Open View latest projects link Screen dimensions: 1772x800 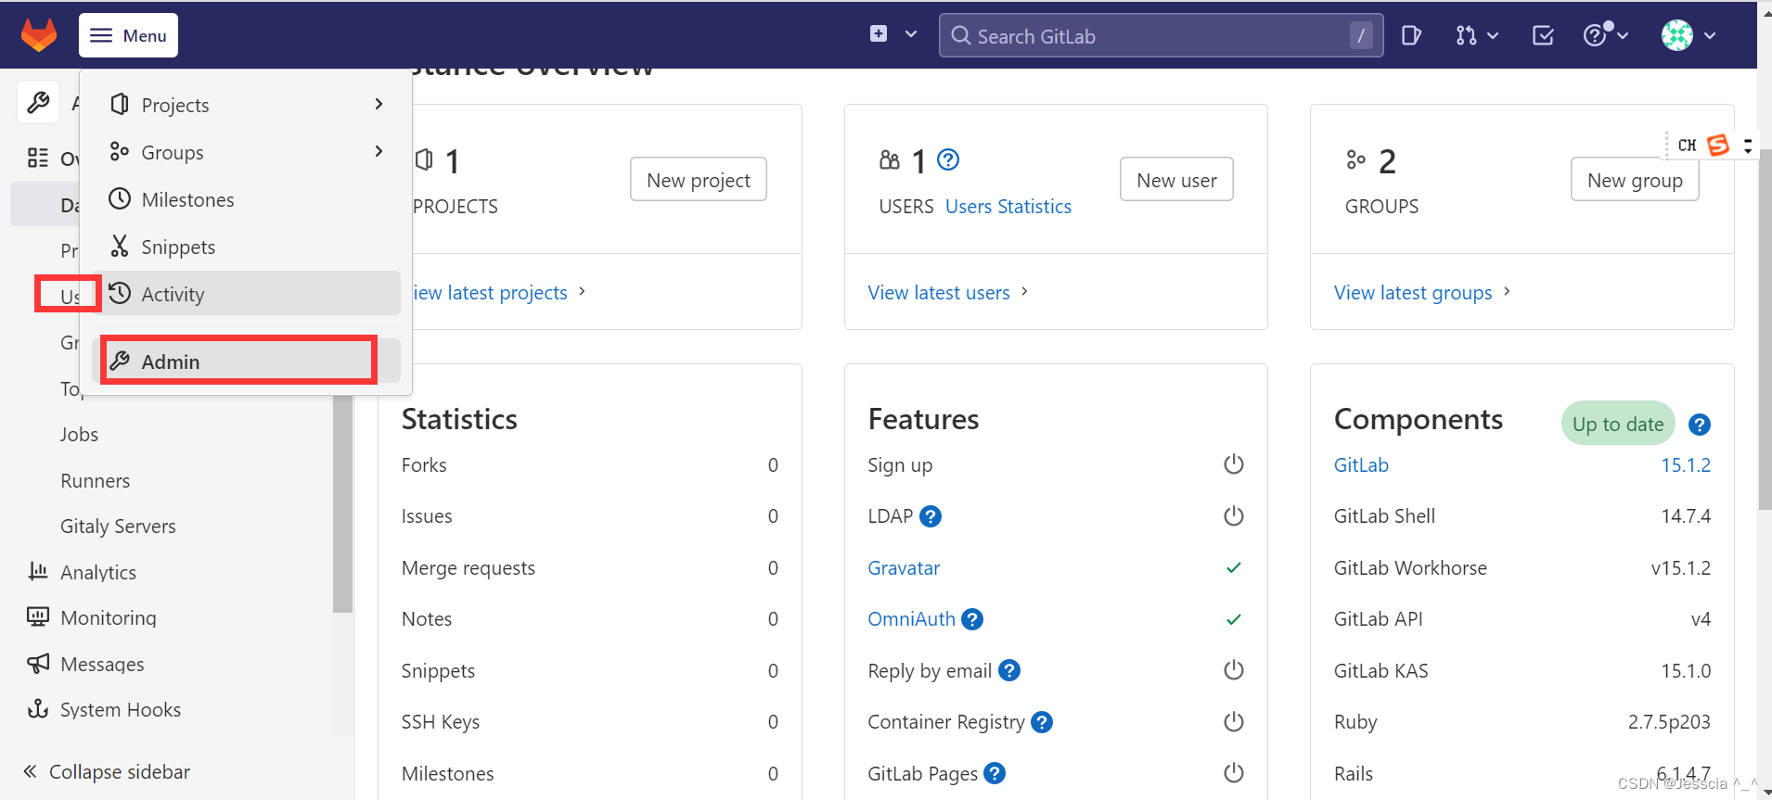click(x=498, y=292)
